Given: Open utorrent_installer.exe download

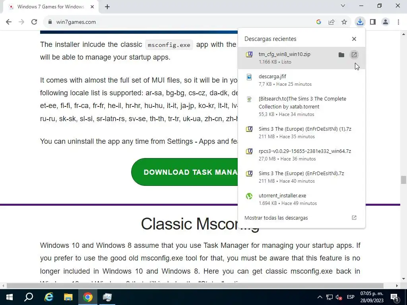Looking at the screenshot, I should click(301, 199).
